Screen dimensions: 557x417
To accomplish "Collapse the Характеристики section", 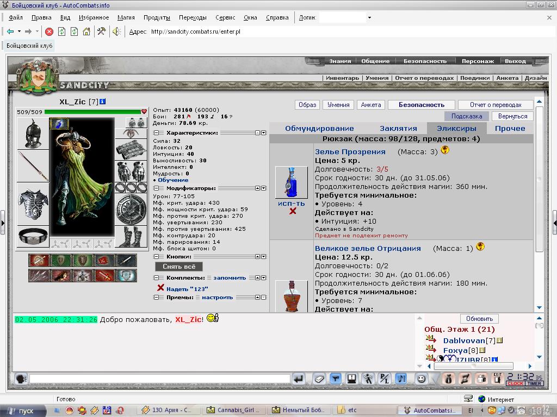I will click(x=156, y=133).
